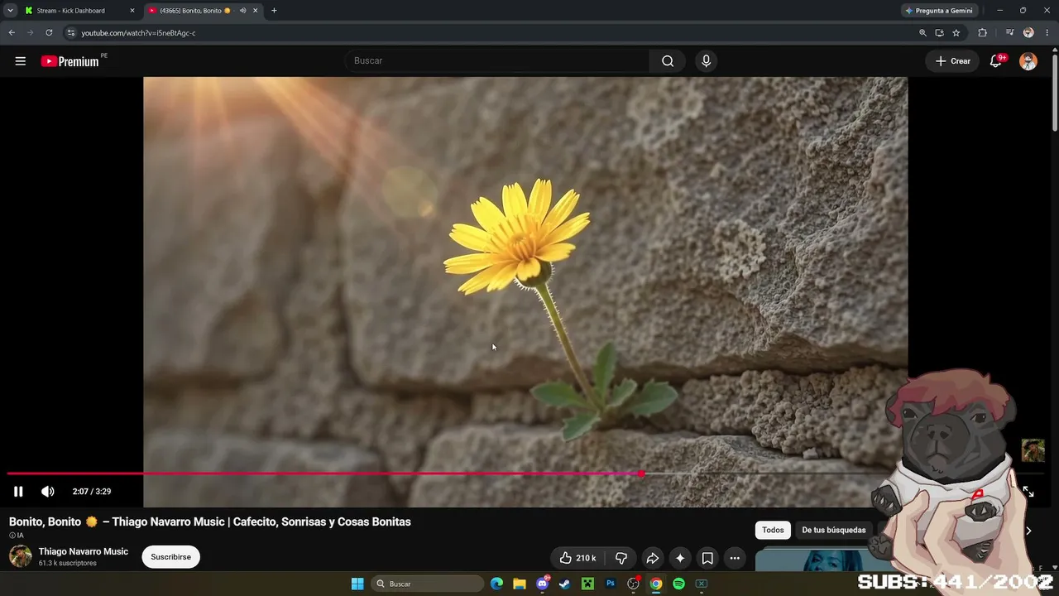Subscribe to Thiago Navarro Music

click(171, 557)
